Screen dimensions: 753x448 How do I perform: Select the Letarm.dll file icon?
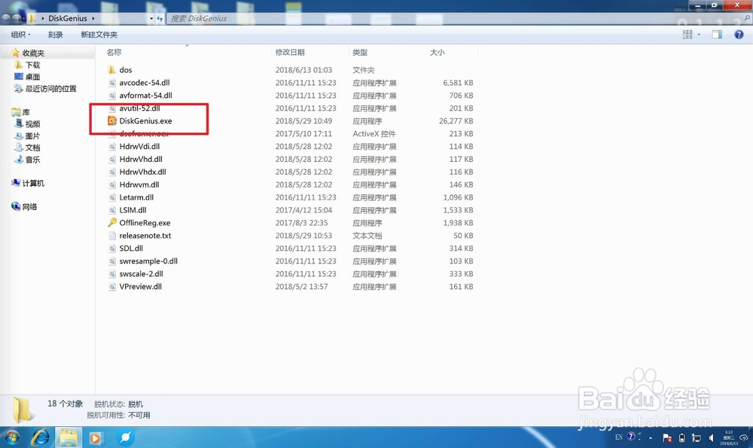coord(112,197)
